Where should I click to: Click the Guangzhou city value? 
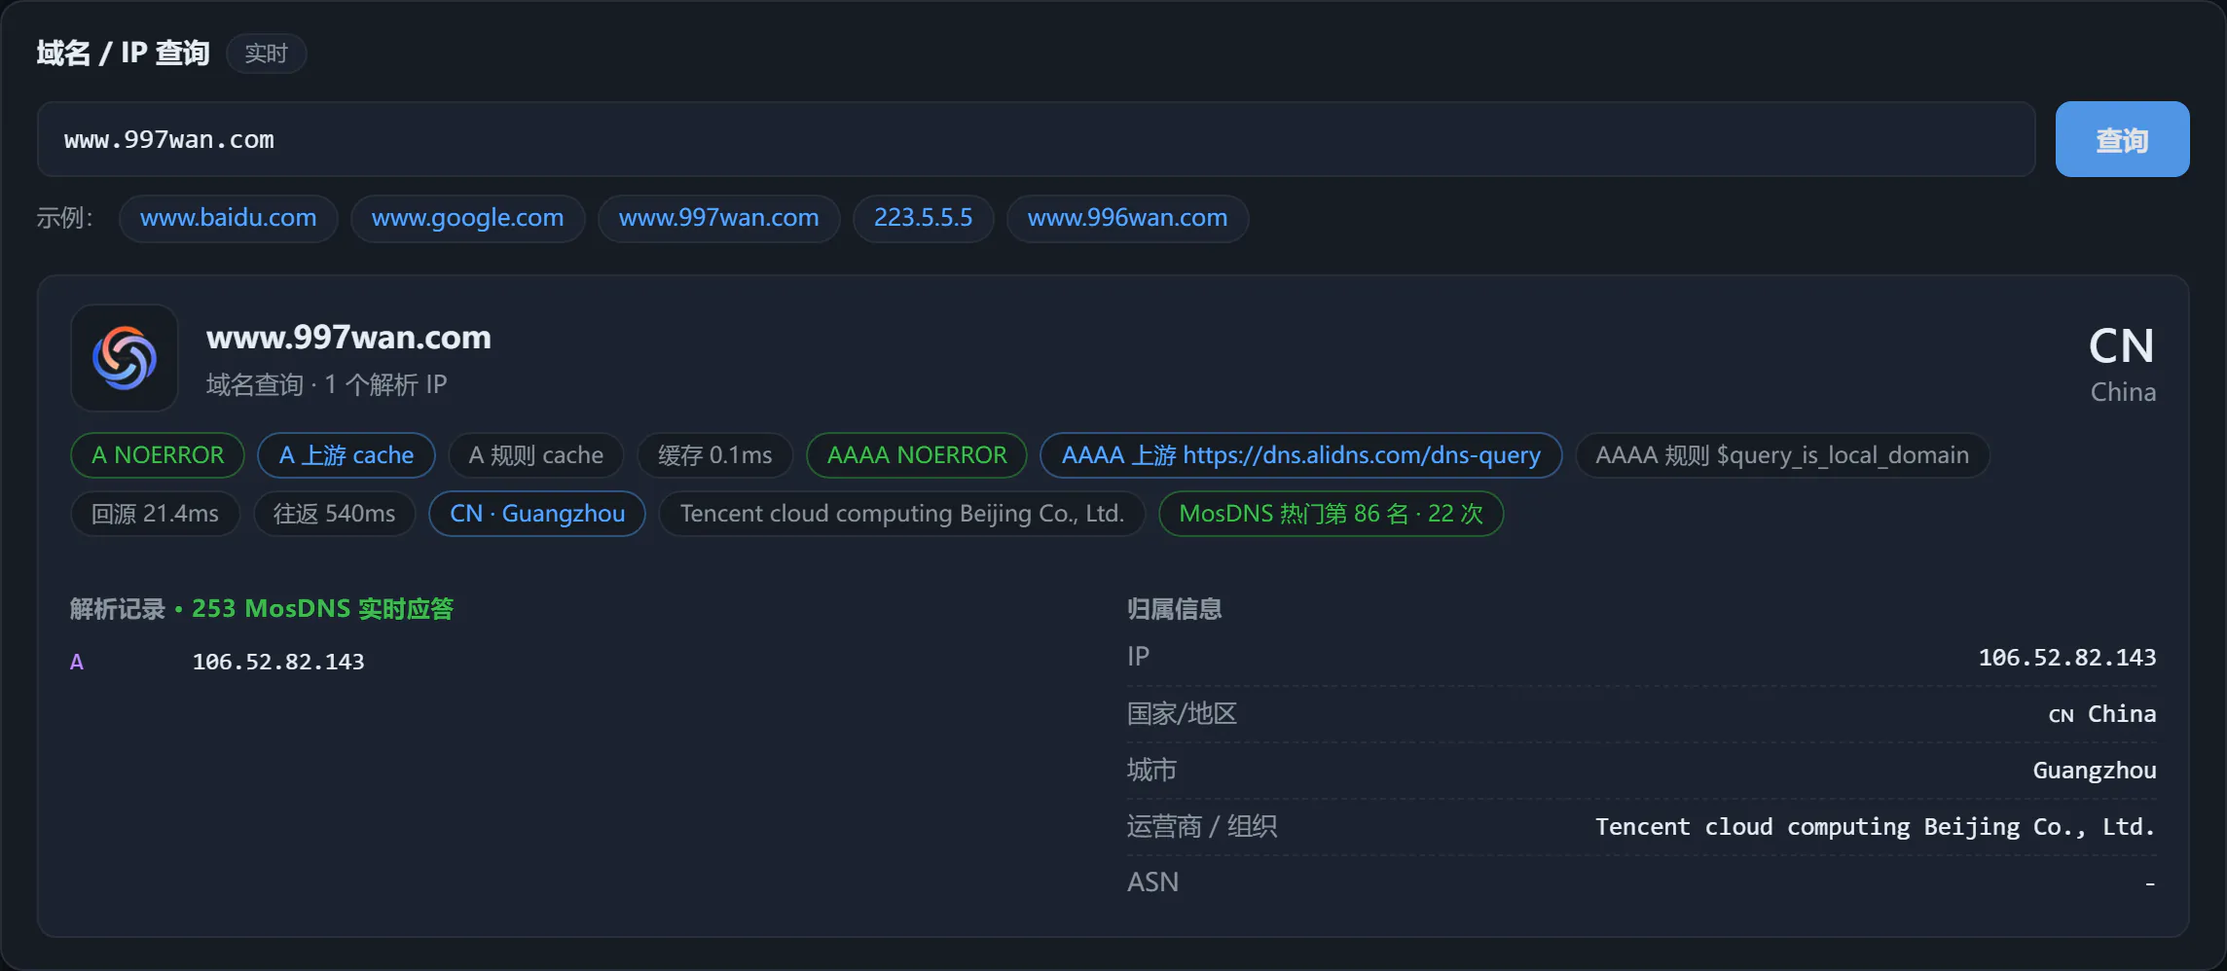(2095, 771)
